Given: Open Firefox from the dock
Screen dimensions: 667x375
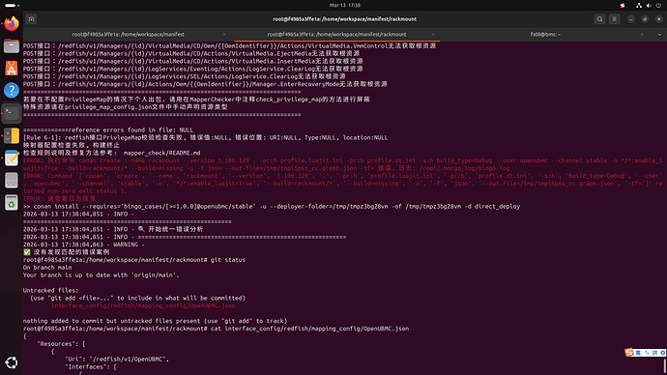Looking at the screenshot, I should pyautogui.click(x=12, y=23).
